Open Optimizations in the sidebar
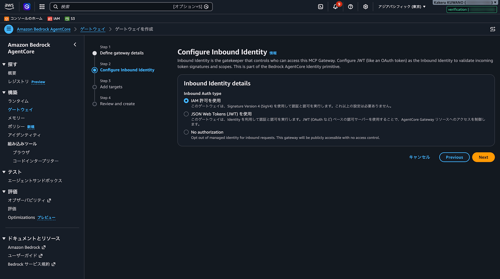500x279 pixels. tap(21, 217)
